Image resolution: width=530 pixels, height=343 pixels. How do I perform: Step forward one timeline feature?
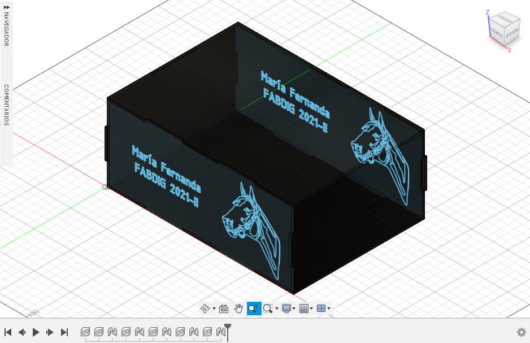pyautogui.click(x=50, y=332)
